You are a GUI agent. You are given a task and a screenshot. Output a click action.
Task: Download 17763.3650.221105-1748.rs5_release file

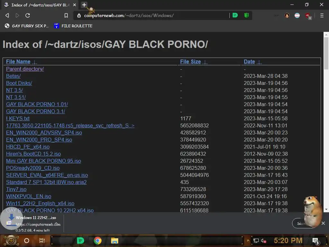pos(70,126)
